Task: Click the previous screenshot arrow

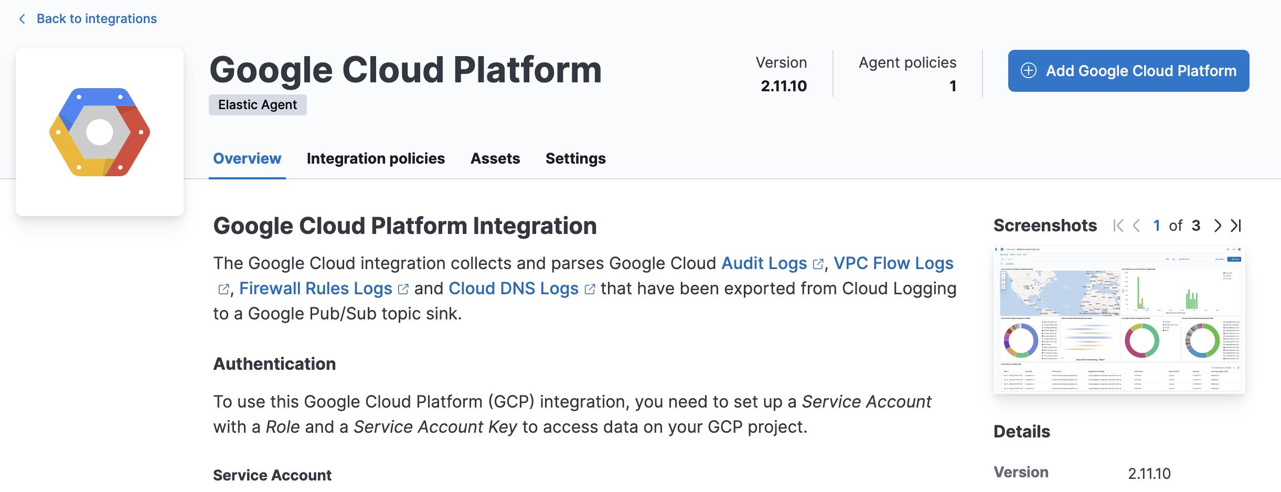Action: point(1137,226)
